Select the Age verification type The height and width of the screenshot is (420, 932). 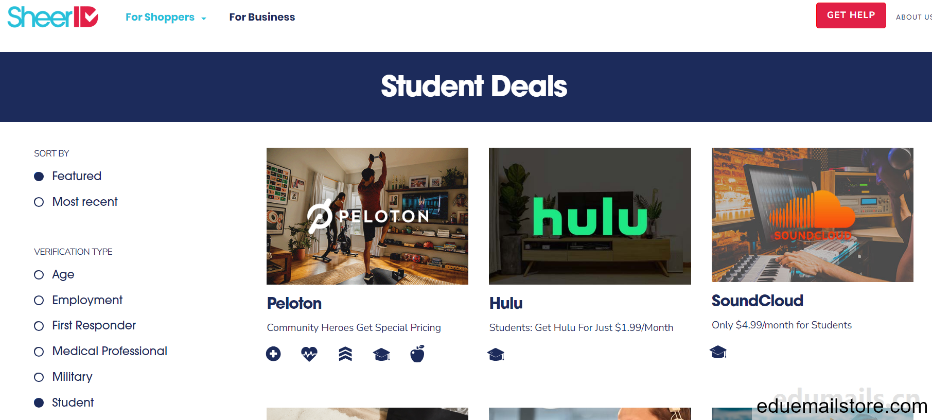[54, 274]
